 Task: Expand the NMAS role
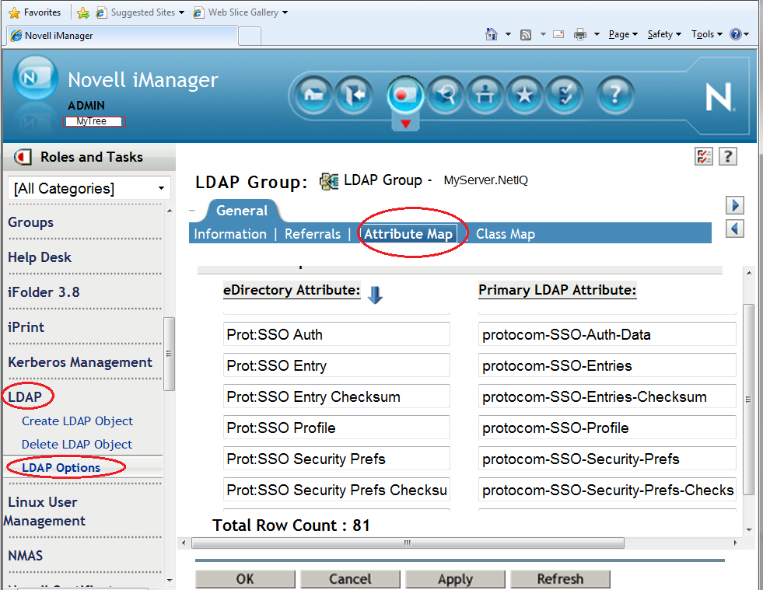click(26, 556)
